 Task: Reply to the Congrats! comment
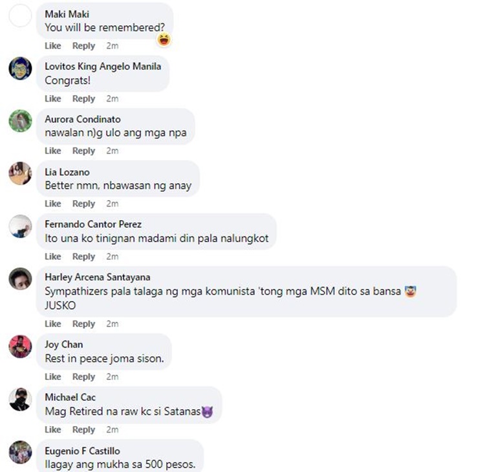click(x=83, y=99)
